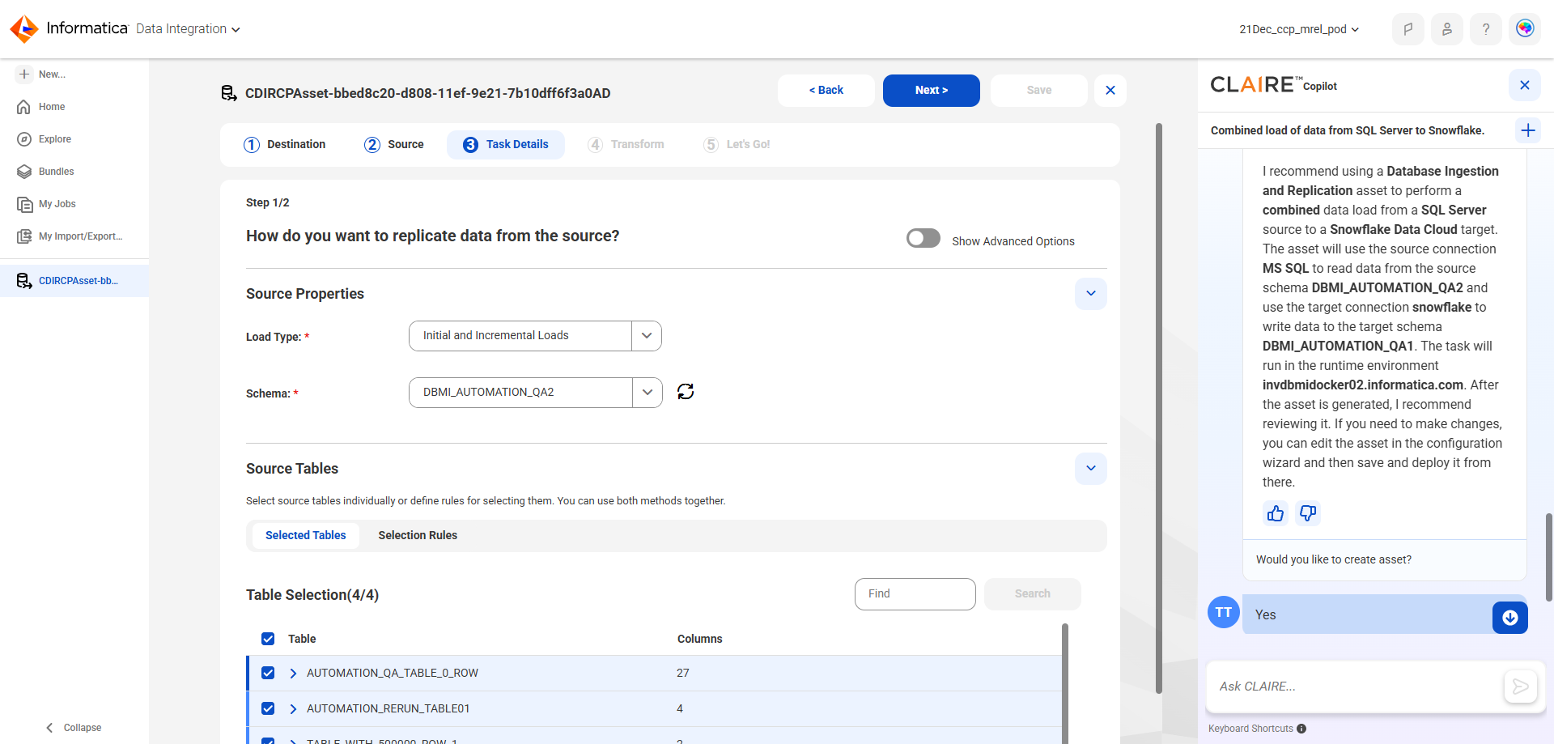Click the CLAIRE chat scrollbar
The width and height of the screenshot is (1554, 744).
[1549, 557]
